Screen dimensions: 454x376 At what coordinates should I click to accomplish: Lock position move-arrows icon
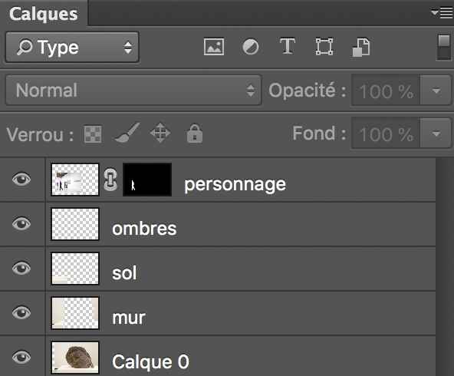tap(160, 133)
